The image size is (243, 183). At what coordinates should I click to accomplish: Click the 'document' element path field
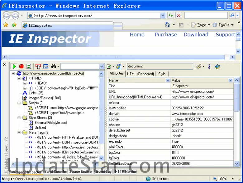(160, 66)
